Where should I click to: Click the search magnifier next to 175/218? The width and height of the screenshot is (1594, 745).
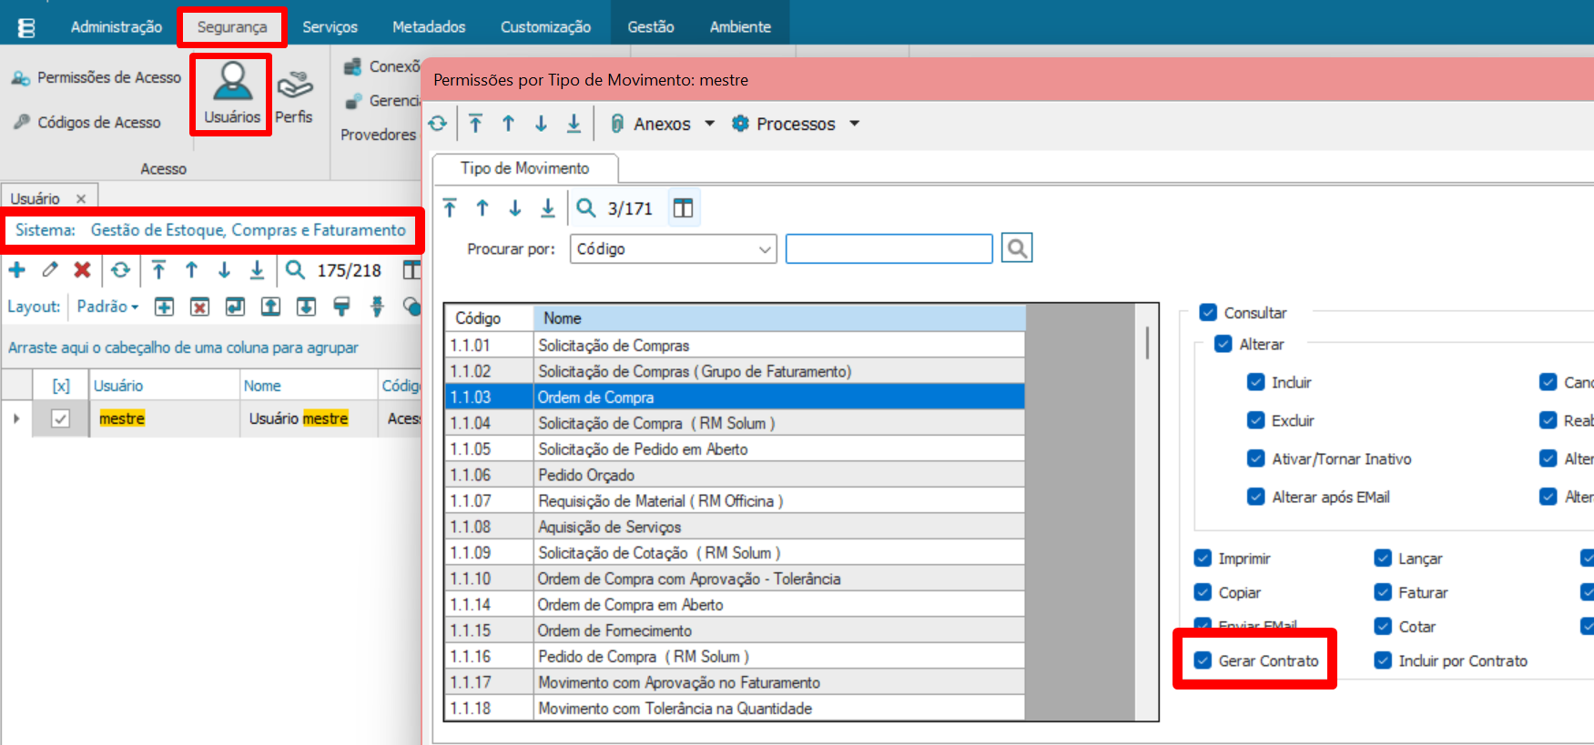(295, 270)
